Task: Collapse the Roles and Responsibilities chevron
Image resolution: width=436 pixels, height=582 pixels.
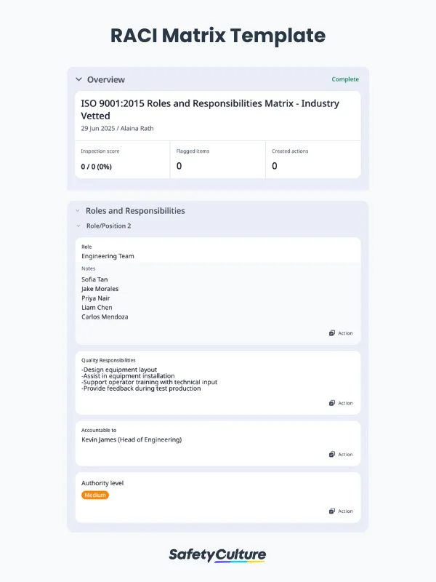Action: tap(78, 211)
